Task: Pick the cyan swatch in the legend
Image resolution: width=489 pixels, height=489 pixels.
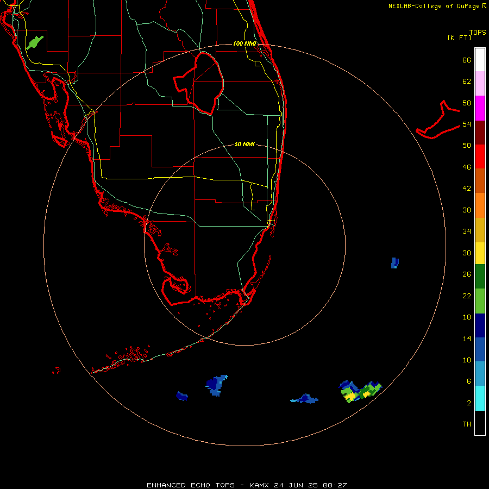Action: [480, 398]
